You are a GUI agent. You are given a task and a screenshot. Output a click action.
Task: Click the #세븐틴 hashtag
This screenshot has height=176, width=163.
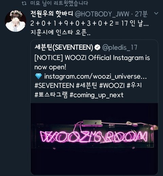87,85
